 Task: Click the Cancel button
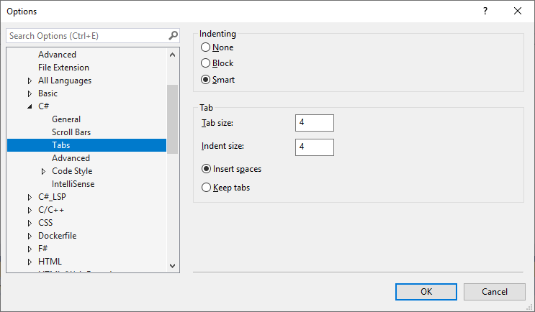click(495, 292)
